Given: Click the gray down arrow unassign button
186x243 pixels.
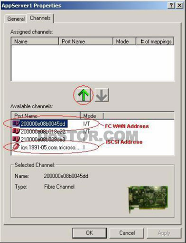Looking at the screenshot, I should [x=102, y=95].
